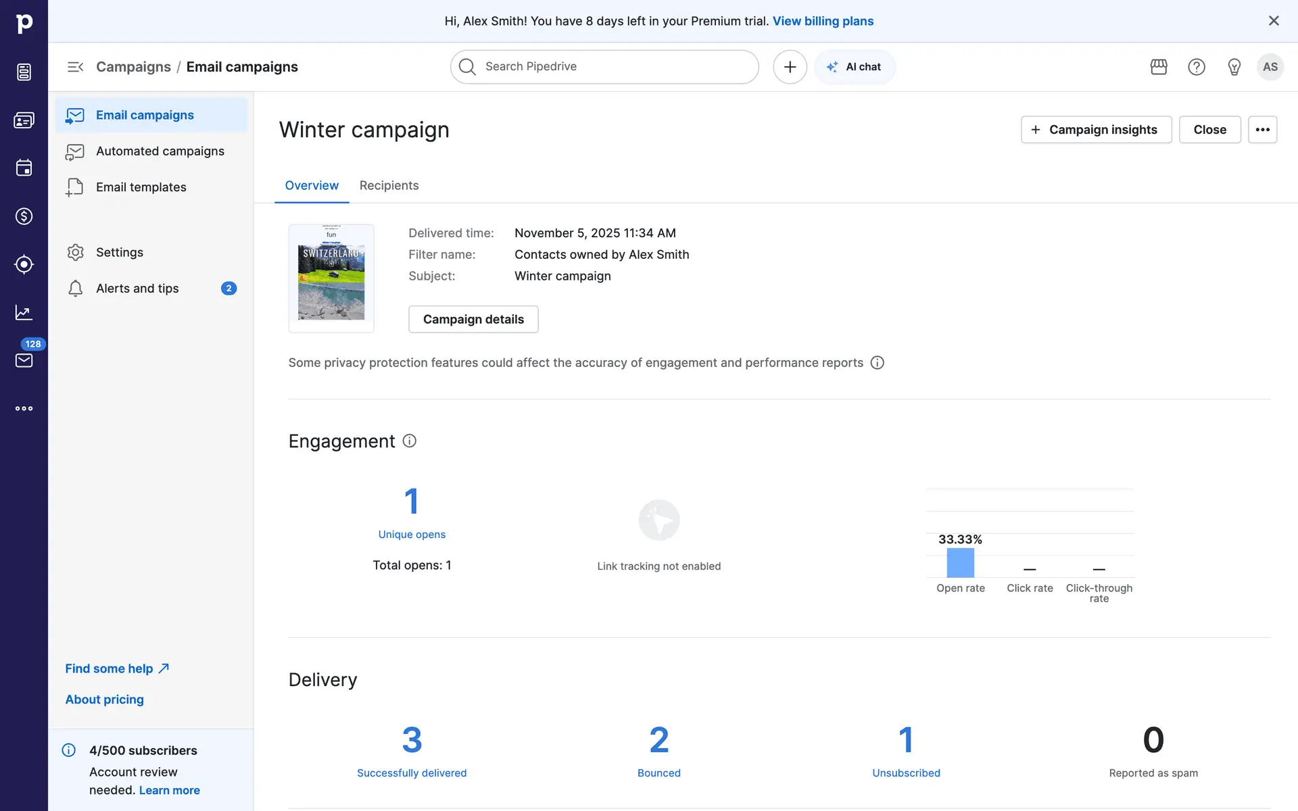Open the Pipedrive logo home
Viewport: 1298px width, 811px height.
[x=24, y=24]
